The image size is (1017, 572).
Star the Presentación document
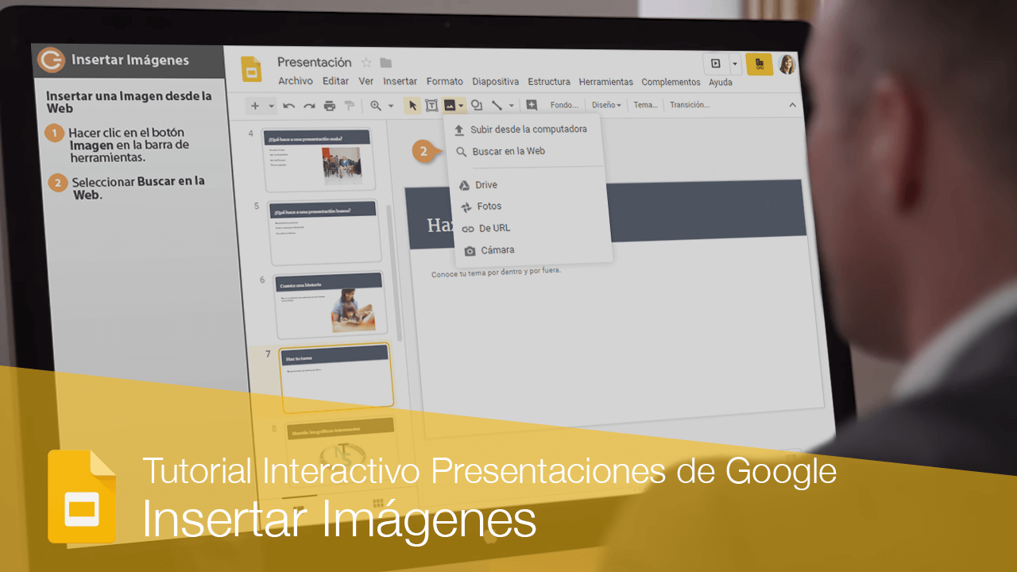click(x=366, y=63)
